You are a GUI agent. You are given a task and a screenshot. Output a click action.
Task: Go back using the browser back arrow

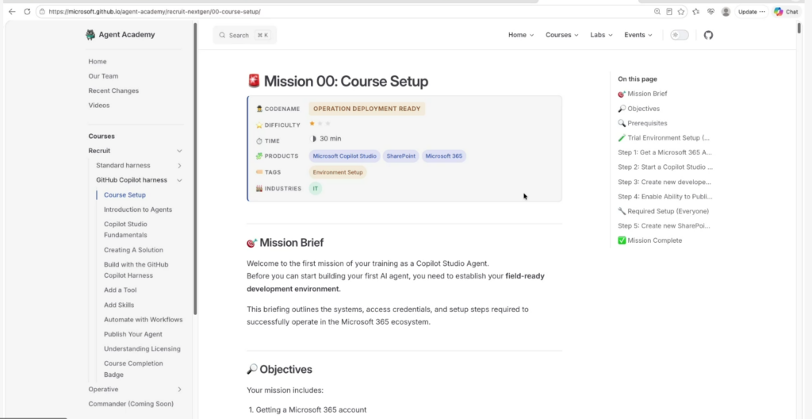12,11
